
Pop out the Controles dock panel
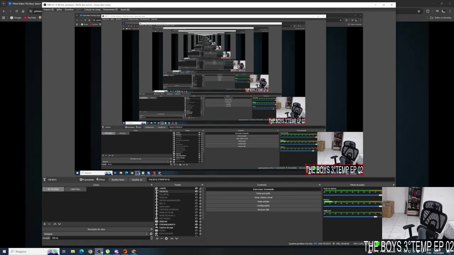319,185
